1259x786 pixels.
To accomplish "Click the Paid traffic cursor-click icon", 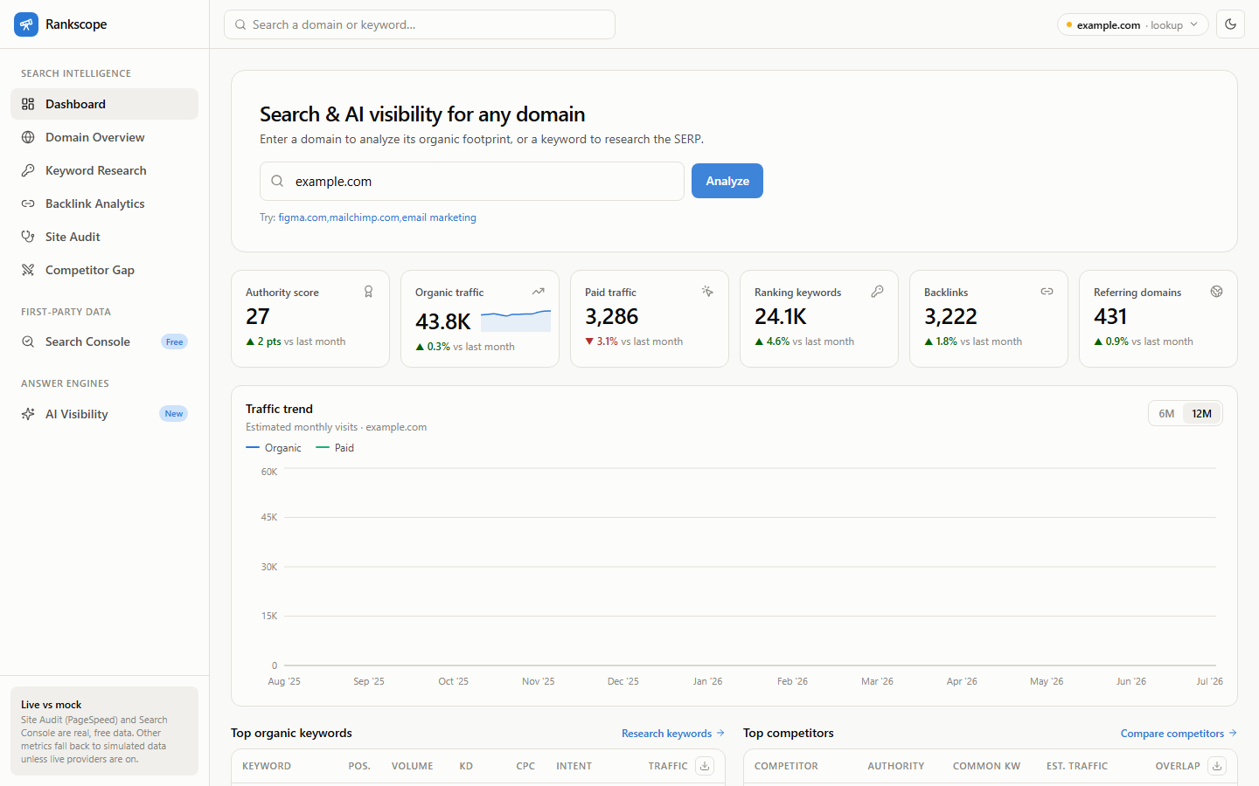I will click(708, 292).
